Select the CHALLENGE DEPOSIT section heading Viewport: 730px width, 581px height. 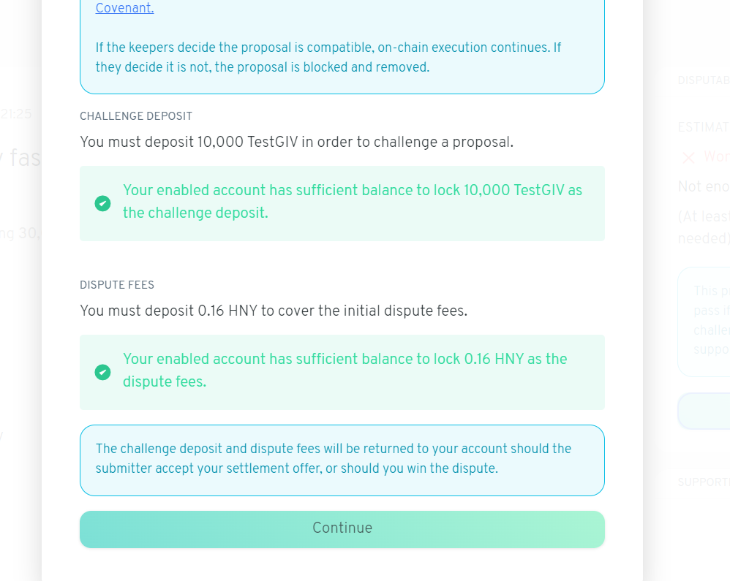[136, 116]
